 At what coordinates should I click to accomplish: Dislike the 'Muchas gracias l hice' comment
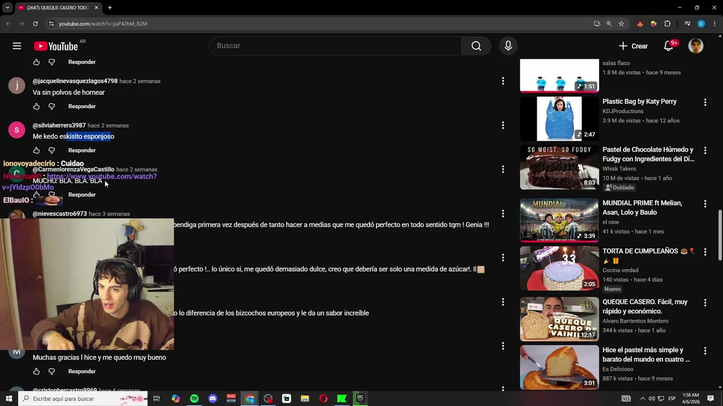tap(51, 372)
